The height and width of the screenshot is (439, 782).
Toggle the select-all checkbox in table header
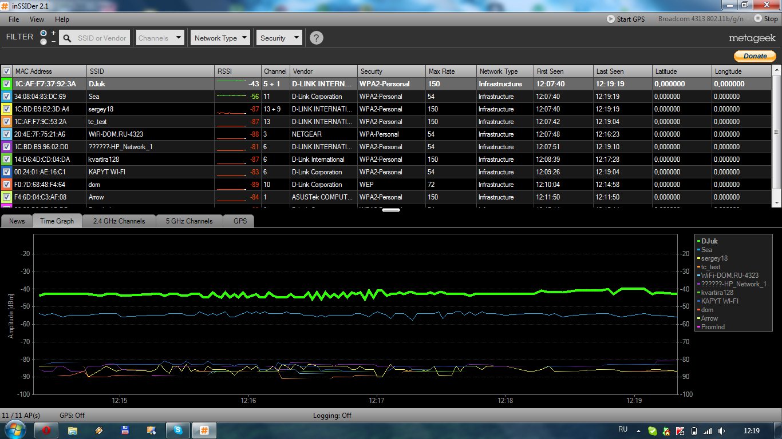pyautogui.click(x=6, y=71)
